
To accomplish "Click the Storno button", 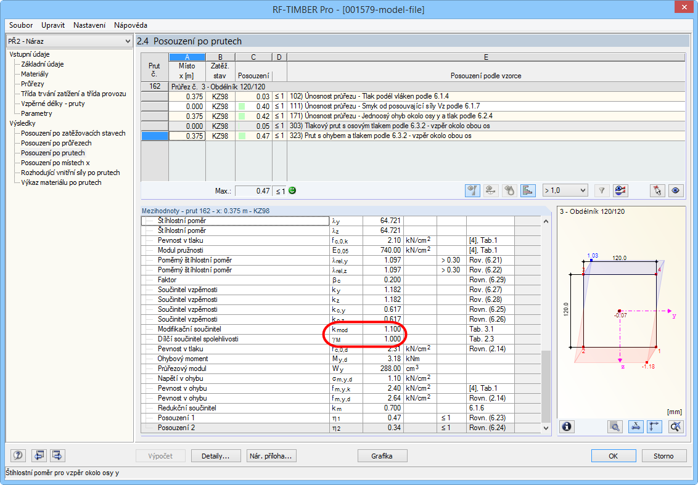I will (663, 456).
